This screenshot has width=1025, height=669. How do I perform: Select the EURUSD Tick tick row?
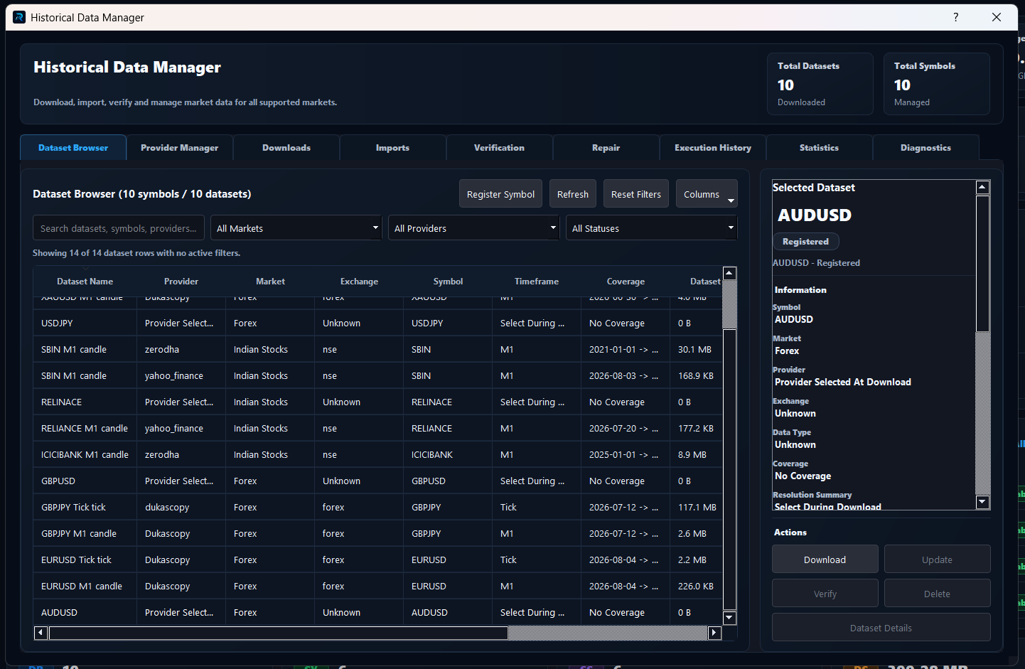378,560
